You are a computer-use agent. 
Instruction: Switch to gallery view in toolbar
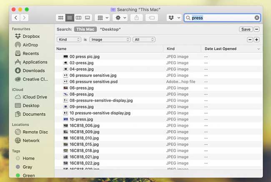87,18
